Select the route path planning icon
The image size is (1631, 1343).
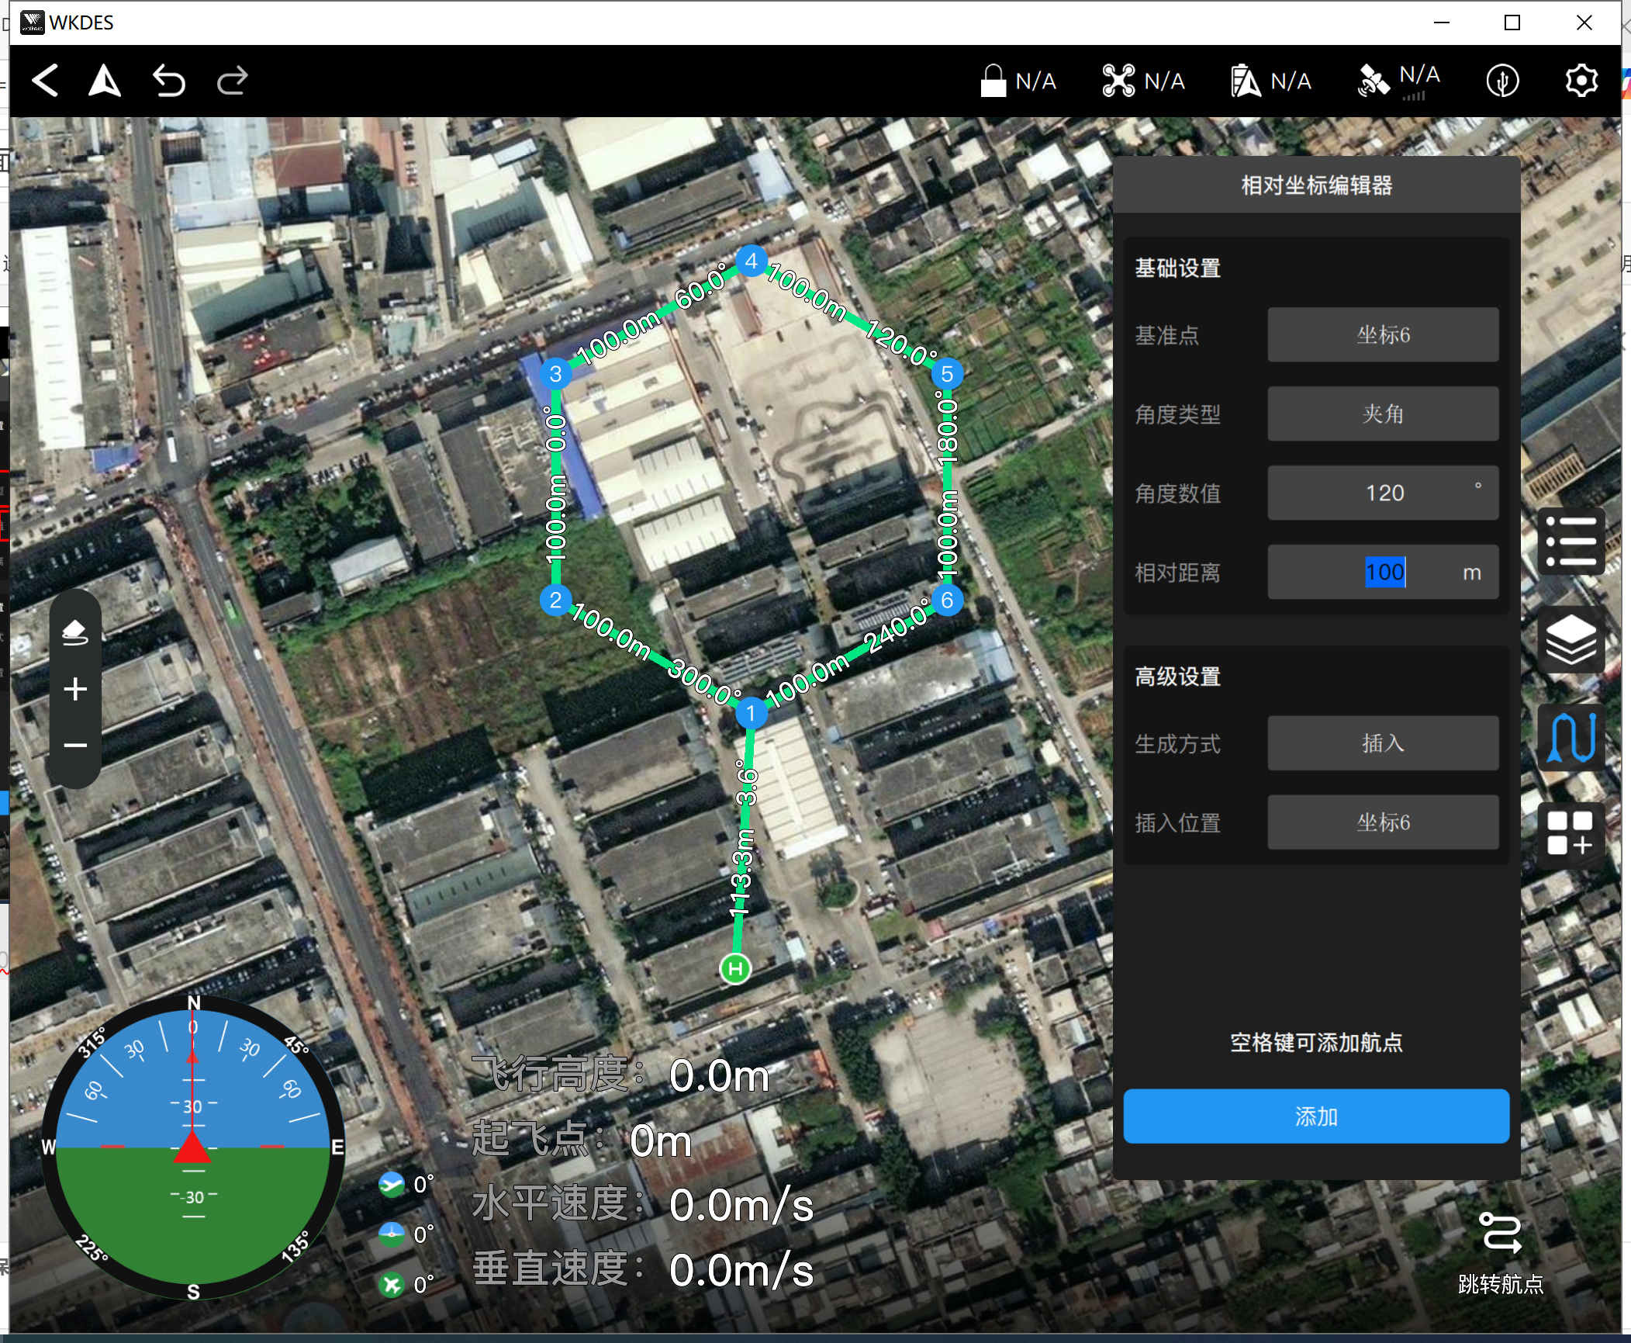[1571, 737]
